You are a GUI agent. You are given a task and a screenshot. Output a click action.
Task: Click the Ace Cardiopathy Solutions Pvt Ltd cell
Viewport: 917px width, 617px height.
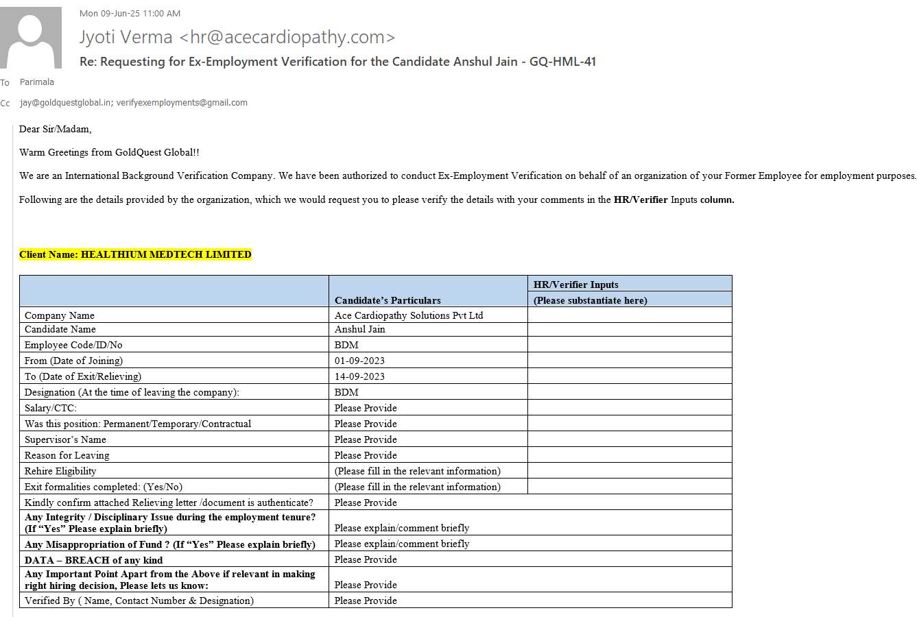(409, 315)
